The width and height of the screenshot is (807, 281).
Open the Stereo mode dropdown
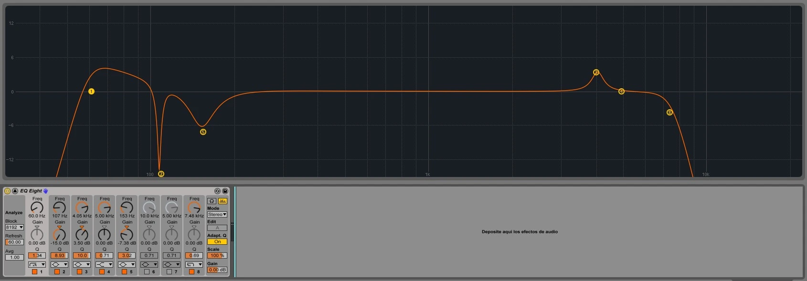point(217,215)
